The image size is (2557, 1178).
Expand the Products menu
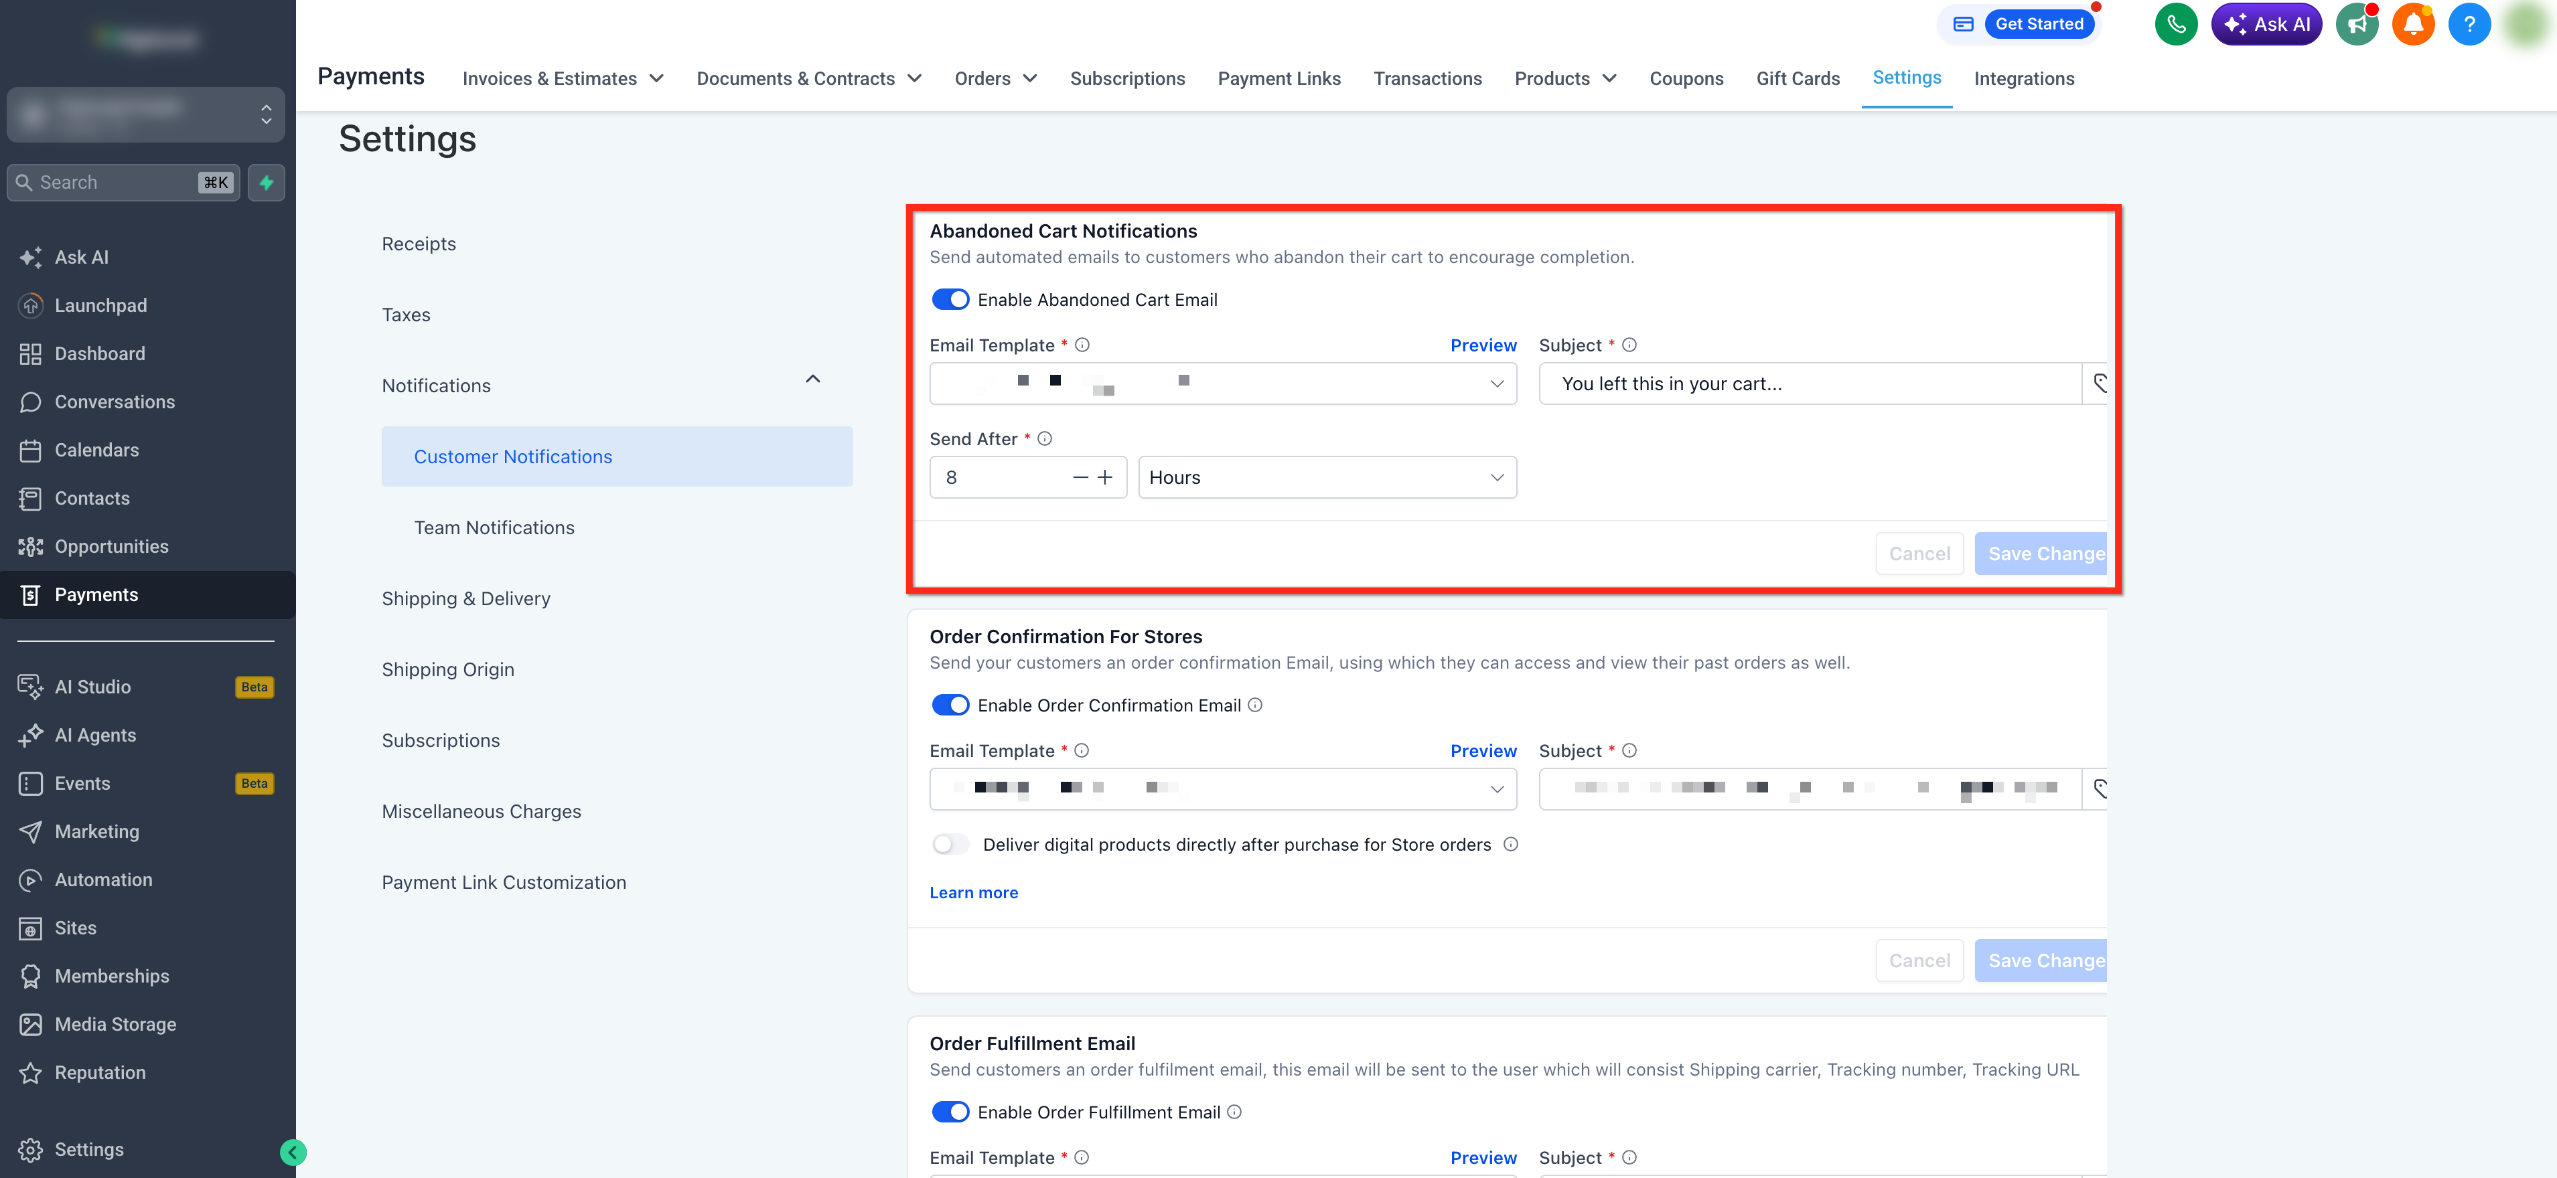tap(1565, 78)
